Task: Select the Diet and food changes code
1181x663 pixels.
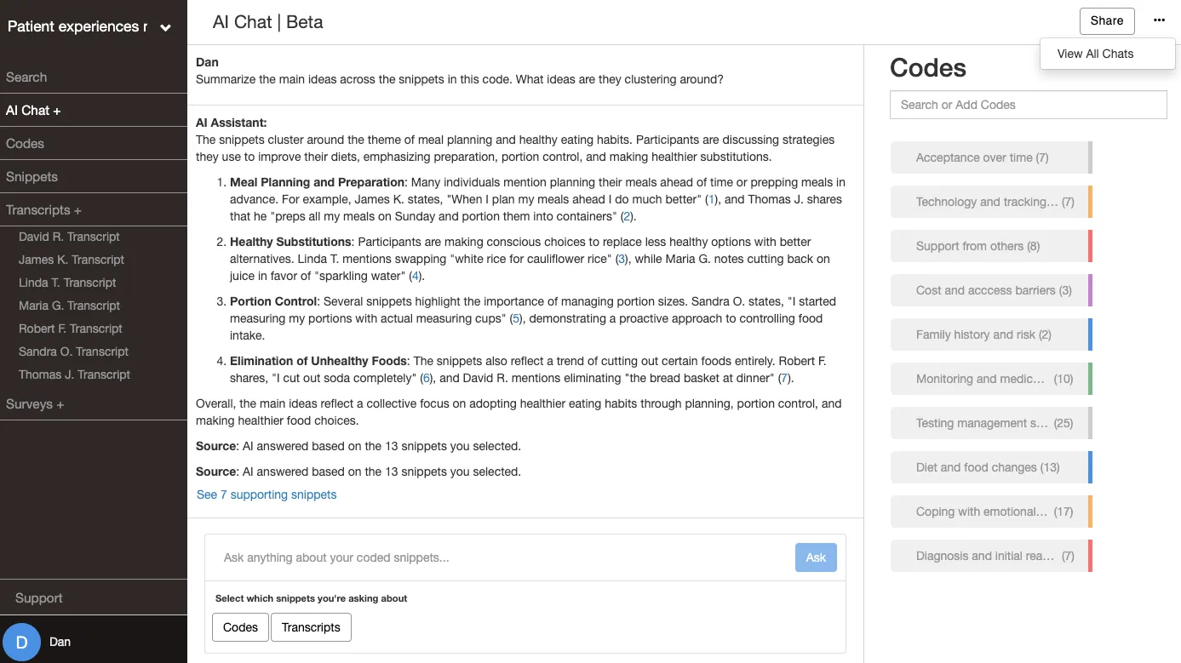Action: pos(991,467)
